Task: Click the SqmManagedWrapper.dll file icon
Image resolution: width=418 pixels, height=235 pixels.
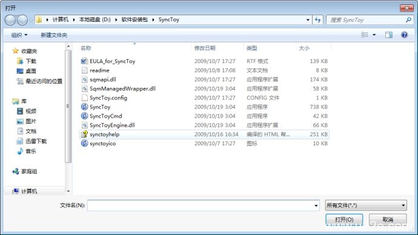Action: tap(84, 88)
